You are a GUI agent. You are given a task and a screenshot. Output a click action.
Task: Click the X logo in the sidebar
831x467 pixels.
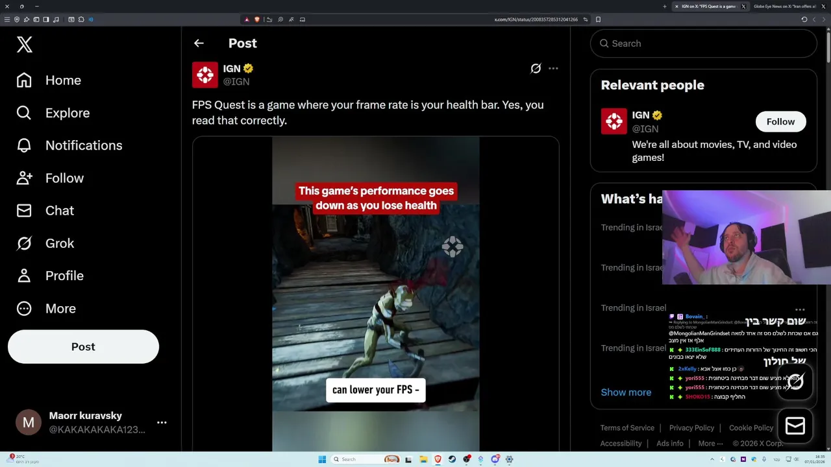[25, 44]
